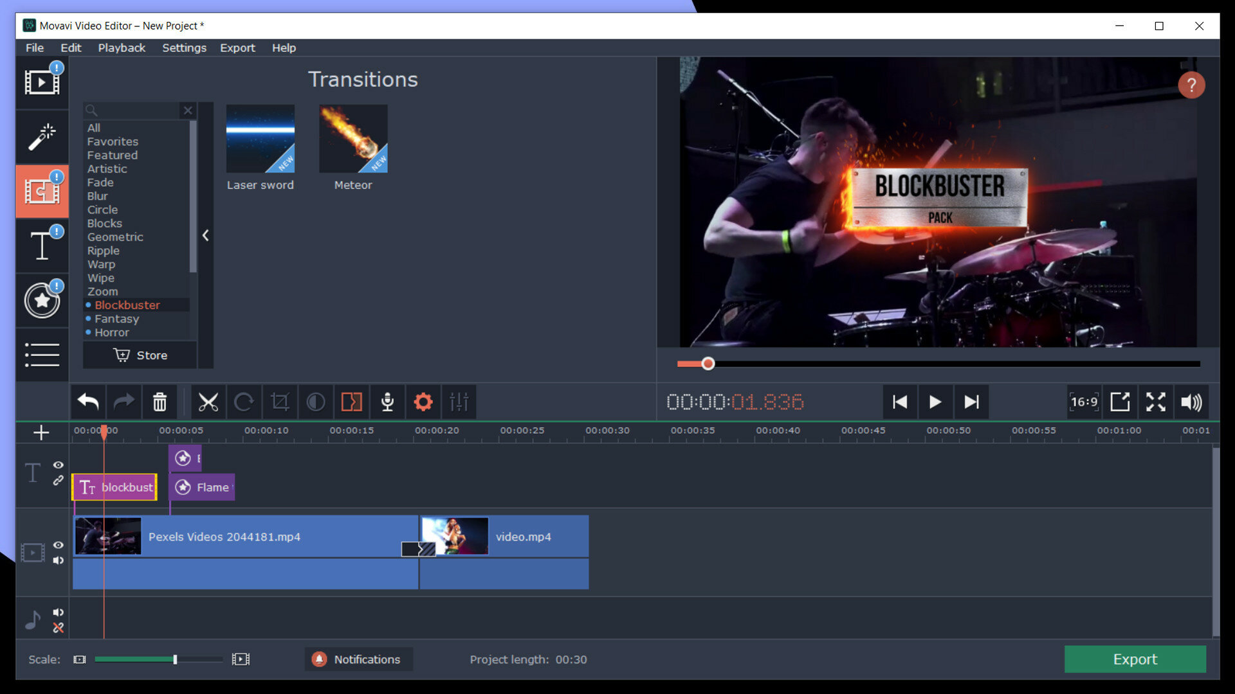
Task: Select the Meteor transition thumbnail
Action: 352,138
